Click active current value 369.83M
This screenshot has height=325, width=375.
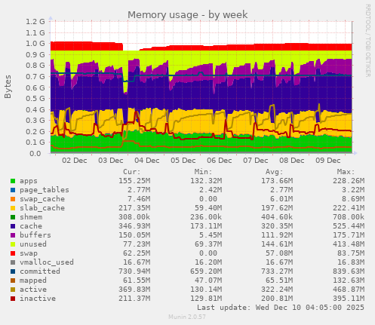(x=134, y=290)
